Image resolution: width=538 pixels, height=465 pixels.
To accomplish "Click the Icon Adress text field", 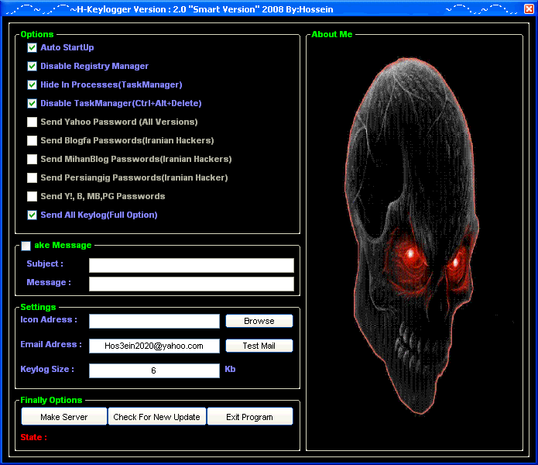I will tap(154, 321).
